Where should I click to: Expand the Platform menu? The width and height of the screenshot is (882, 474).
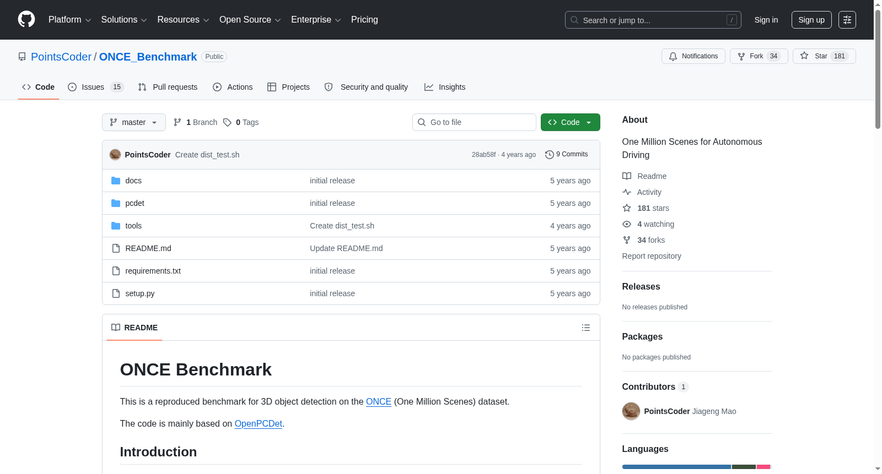69,20
